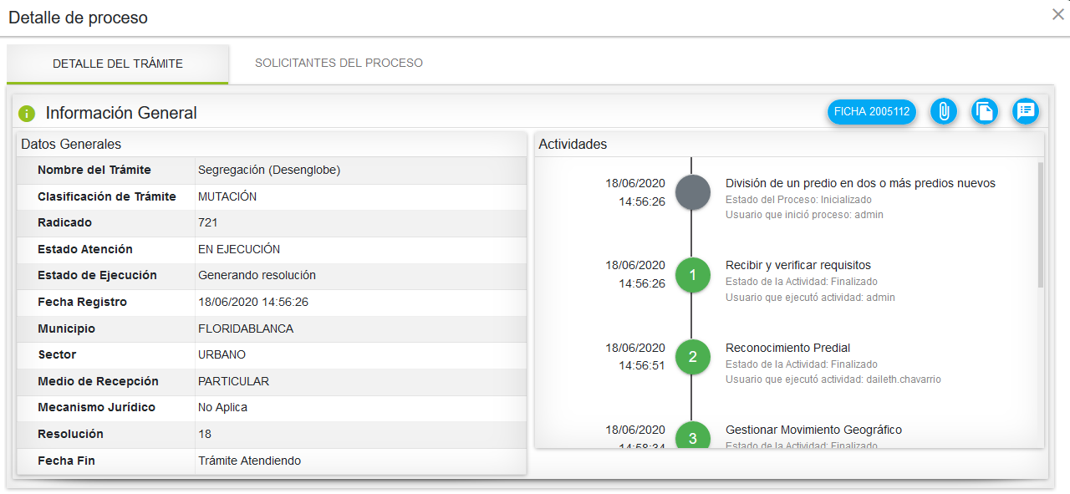Click the gray timeline start marker
This screenshot has height=494, width=1070.
(692, 192)
